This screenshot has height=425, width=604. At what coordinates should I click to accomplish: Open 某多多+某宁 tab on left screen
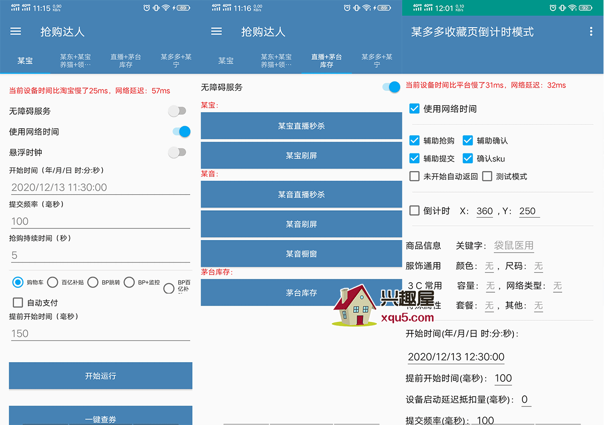tap(176, 61)
